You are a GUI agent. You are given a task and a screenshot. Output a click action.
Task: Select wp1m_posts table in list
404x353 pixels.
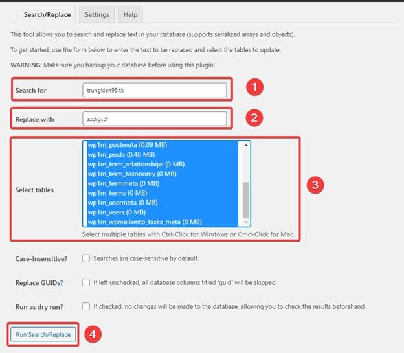pos(121,155)
